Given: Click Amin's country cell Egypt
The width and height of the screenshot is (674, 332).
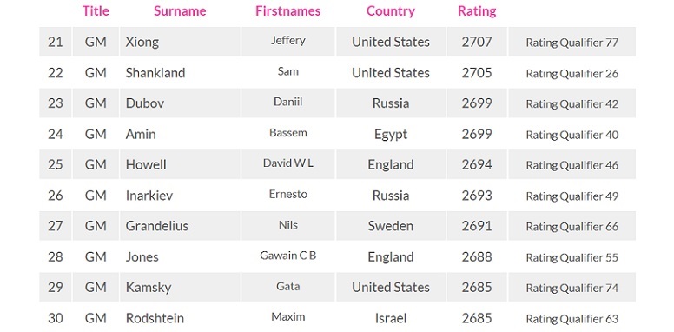Looking at the screenshot, I should (x=391, y=134).
